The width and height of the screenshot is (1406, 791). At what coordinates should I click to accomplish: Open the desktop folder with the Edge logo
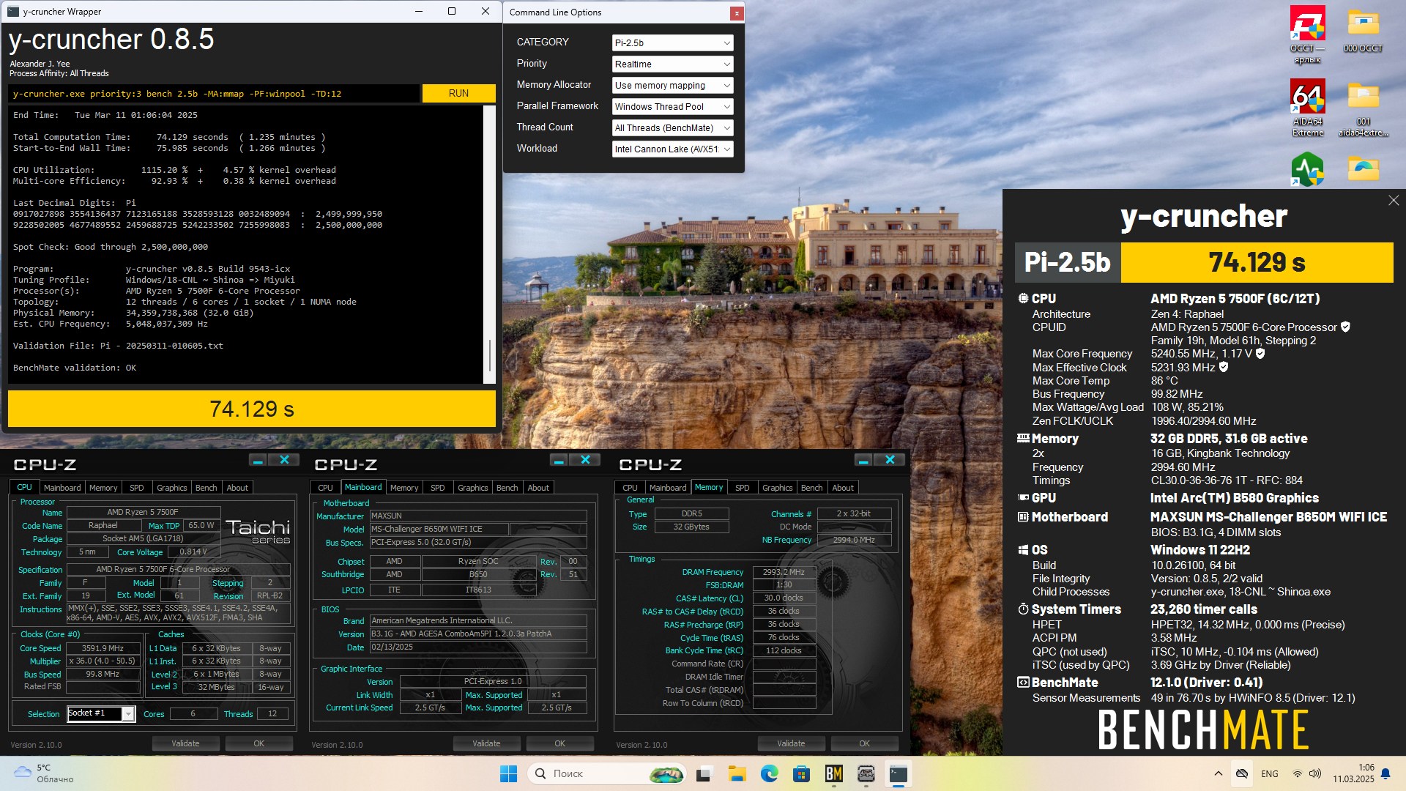click(1363, 169)
